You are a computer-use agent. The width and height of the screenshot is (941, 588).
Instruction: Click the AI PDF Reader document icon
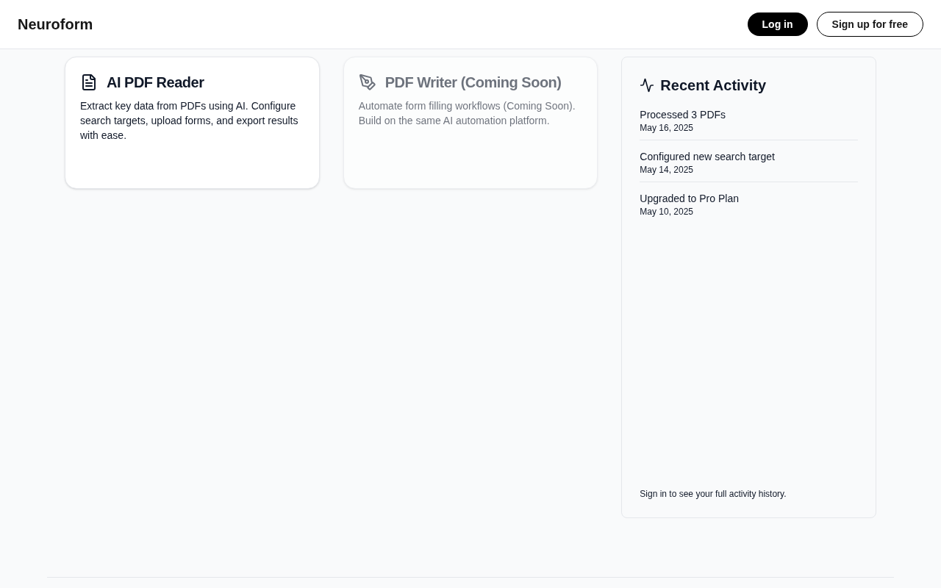point(89,82)
